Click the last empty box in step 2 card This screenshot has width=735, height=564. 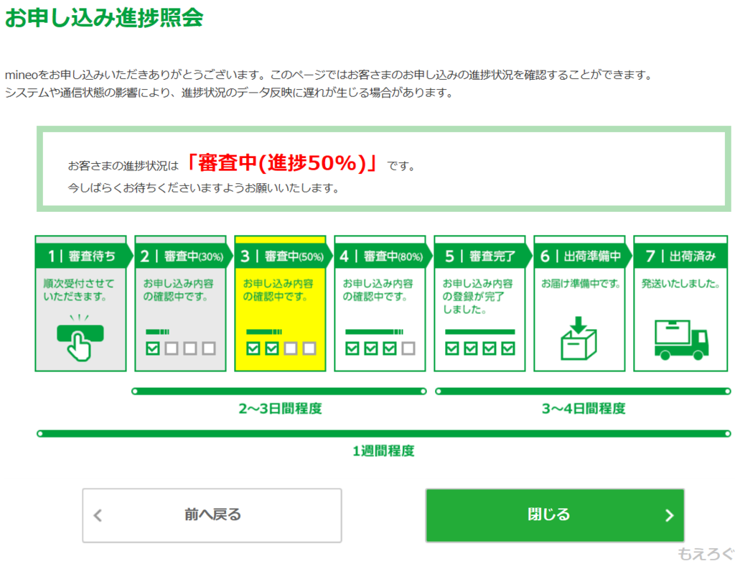point(209,348)
